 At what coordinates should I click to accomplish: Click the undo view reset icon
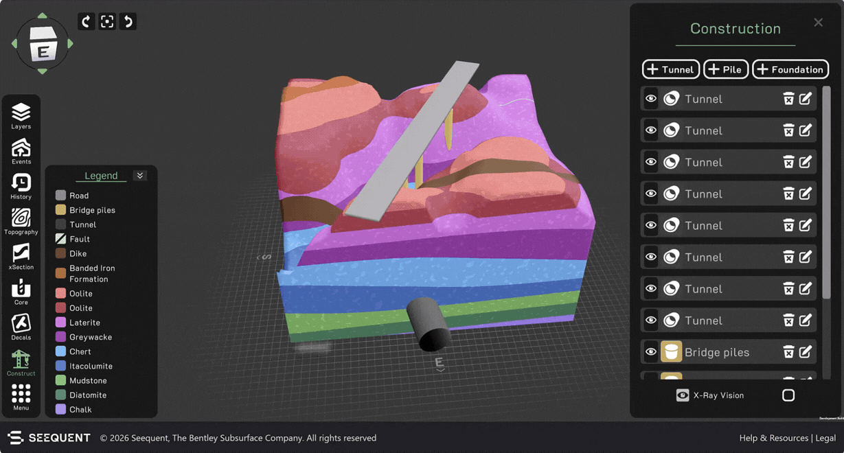point(128,21)
